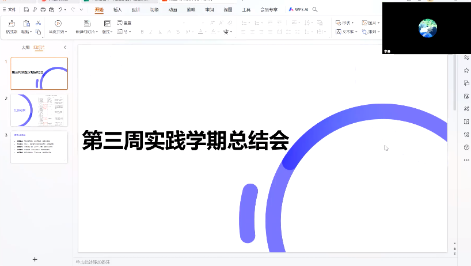This screenshot has width=471, height=266.
Task: Open the Design (设计) ribbon tab
Action: (136, 10)
